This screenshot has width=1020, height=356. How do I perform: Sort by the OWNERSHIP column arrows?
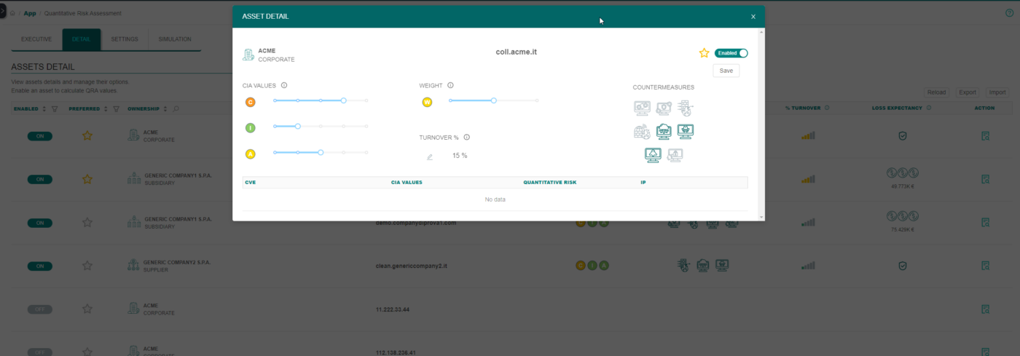click(x=166, y=108)
